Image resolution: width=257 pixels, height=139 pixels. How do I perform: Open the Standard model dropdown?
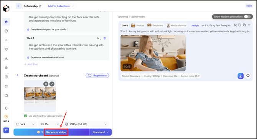pos(100,132)
